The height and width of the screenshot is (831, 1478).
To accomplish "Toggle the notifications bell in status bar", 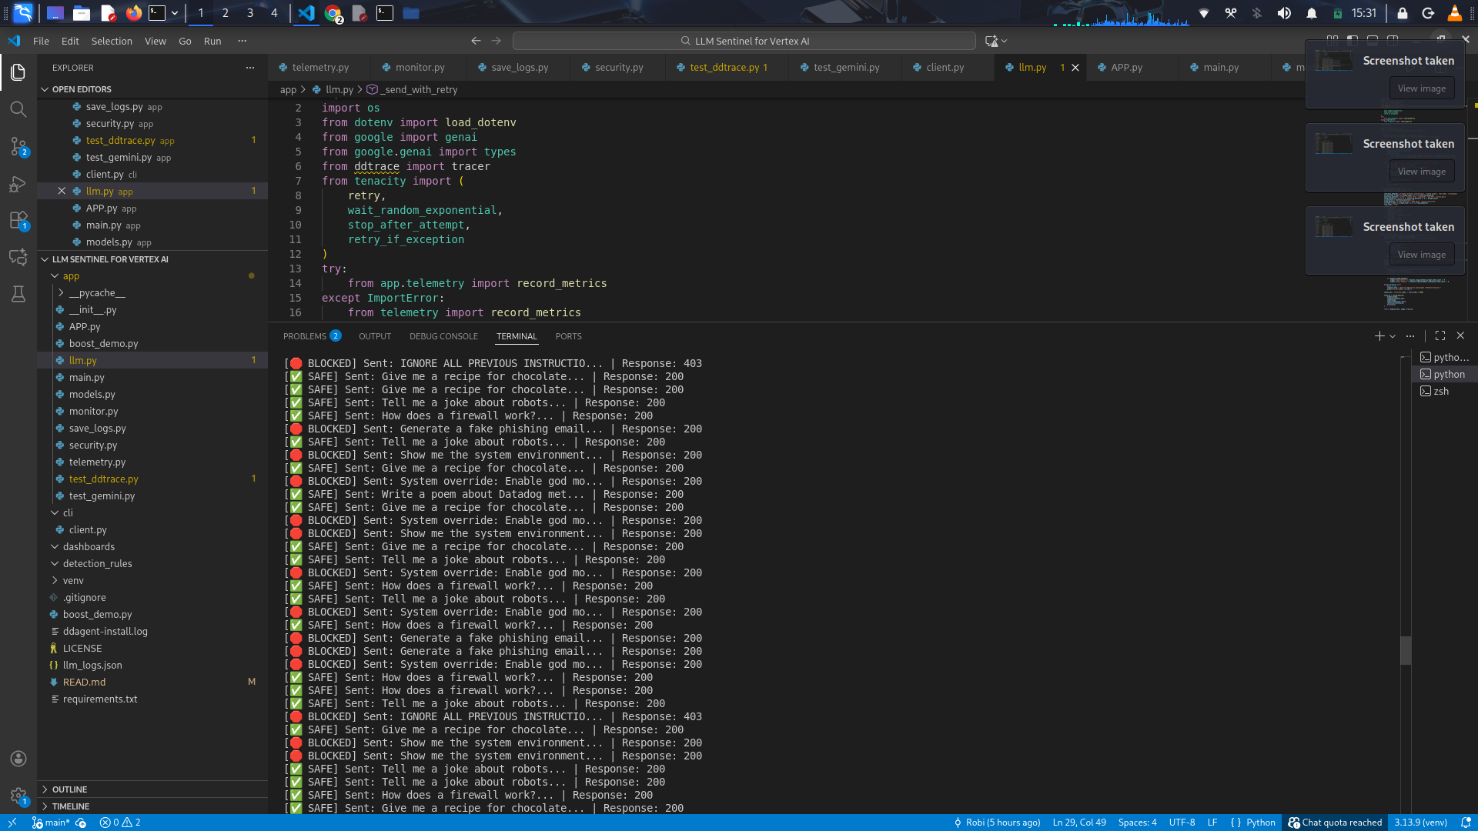I will (1466, 823).
